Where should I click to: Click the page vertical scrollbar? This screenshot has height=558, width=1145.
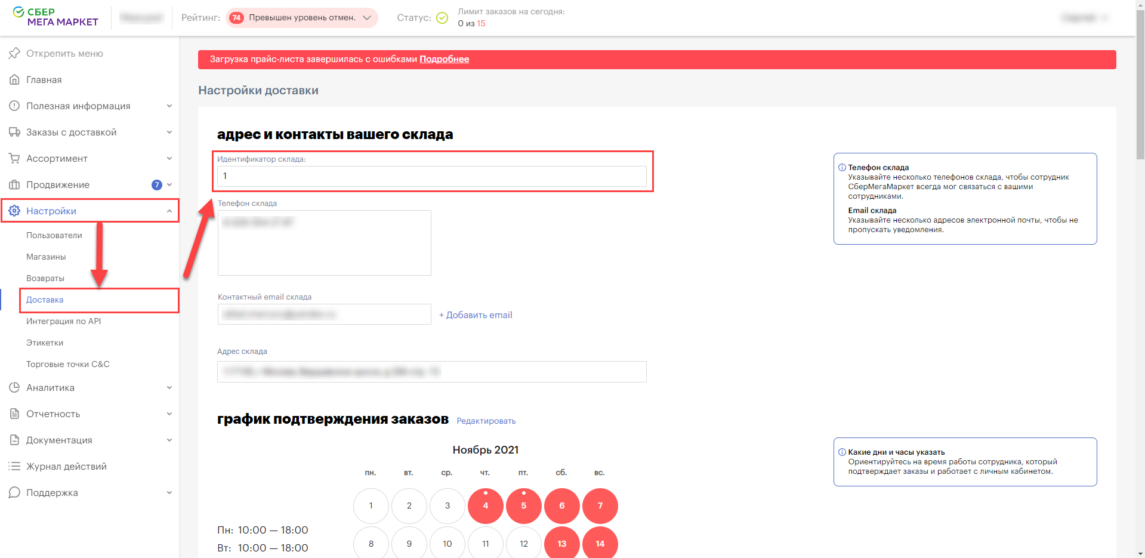(x=1140, y=84)
